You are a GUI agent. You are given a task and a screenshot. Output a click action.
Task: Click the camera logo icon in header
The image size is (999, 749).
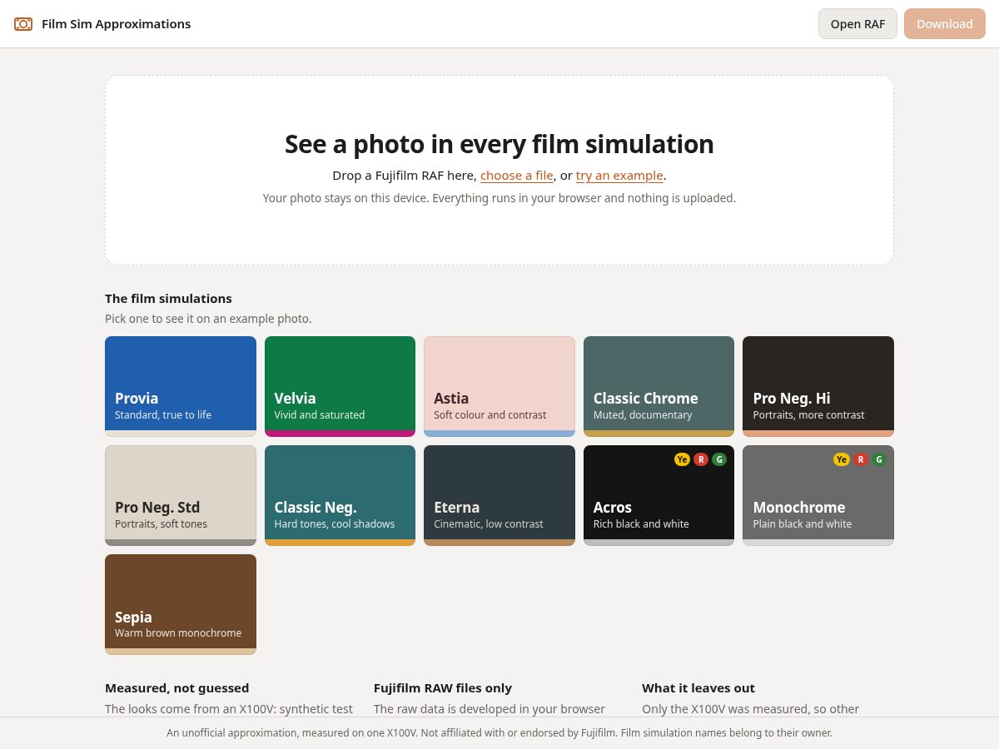(x=23, y=24)
